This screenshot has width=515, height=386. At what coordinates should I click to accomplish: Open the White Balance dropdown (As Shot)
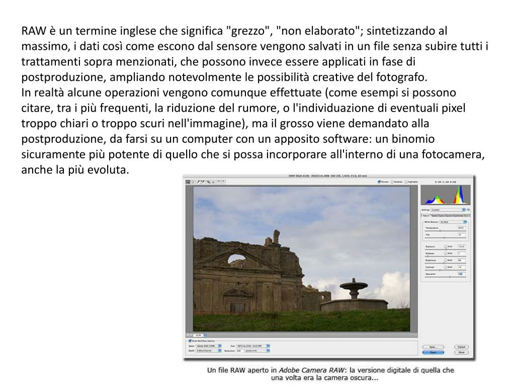[453, 222]
